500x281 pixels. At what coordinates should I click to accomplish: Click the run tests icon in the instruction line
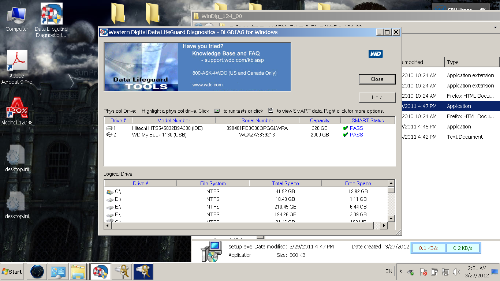pos(217,110)
